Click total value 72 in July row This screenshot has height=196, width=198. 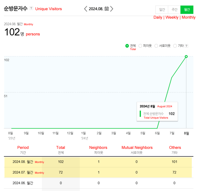coord(61,172)
